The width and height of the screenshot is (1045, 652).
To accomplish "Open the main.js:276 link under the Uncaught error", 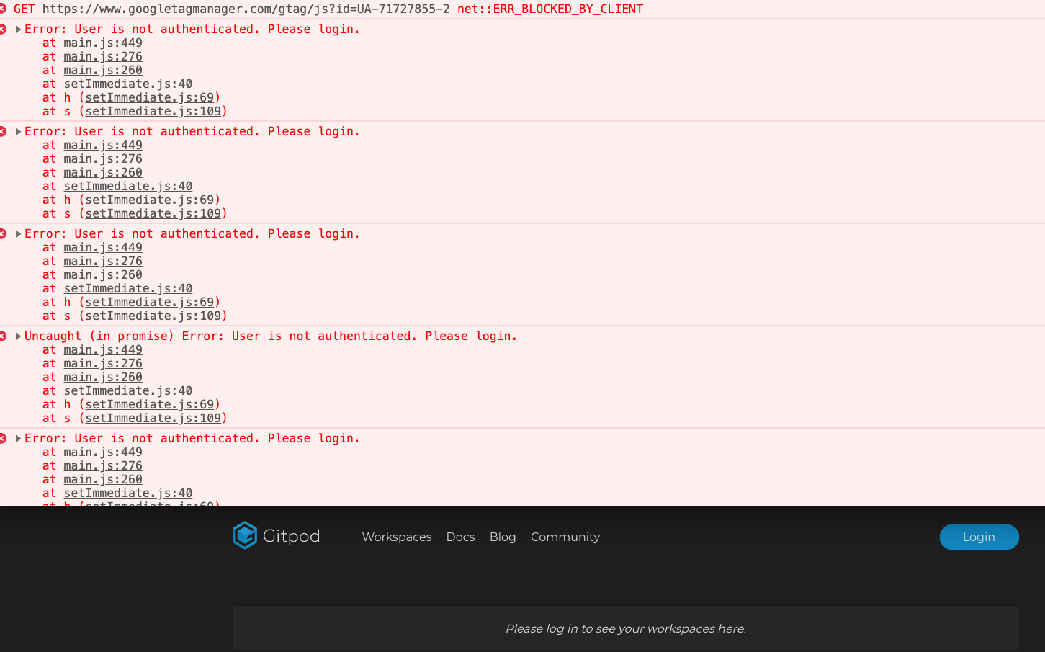I will point(103,363).
